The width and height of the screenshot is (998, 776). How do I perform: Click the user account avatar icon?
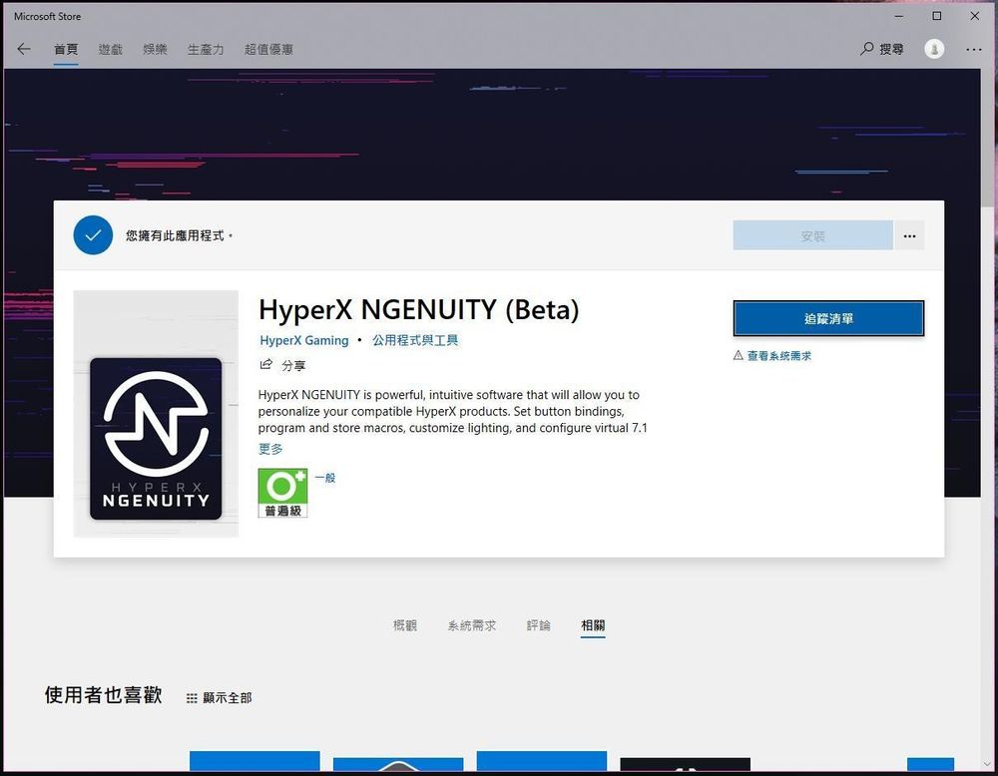point(933,49)
